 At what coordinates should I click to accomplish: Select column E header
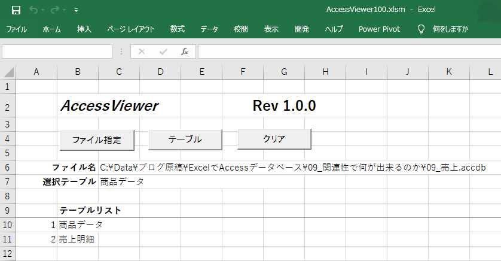[x=201, y=72]
